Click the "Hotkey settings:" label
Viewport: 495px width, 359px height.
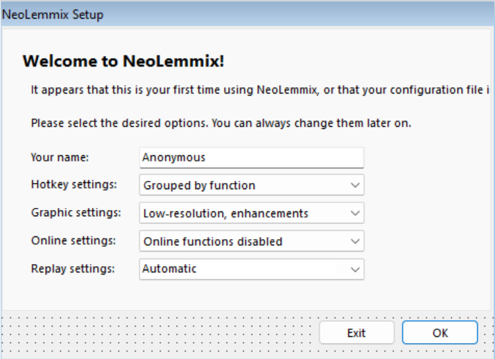[73, 184]
